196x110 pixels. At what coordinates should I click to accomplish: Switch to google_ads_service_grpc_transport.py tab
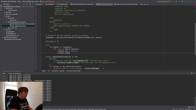point(126,4)
